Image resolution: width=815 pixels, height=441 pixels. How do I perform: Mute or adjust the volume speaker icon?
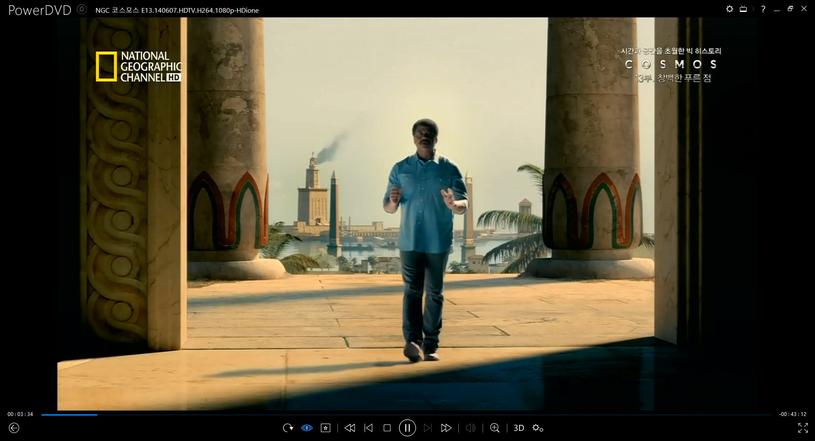[x=470, y=428]
